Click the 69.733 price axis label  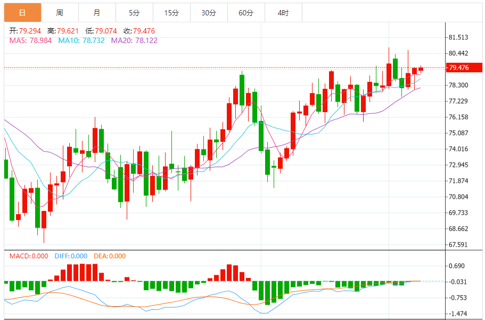458,213
